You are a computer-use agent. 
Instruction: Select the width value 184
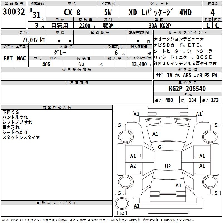pyautogui.click(x=192, y=100)
